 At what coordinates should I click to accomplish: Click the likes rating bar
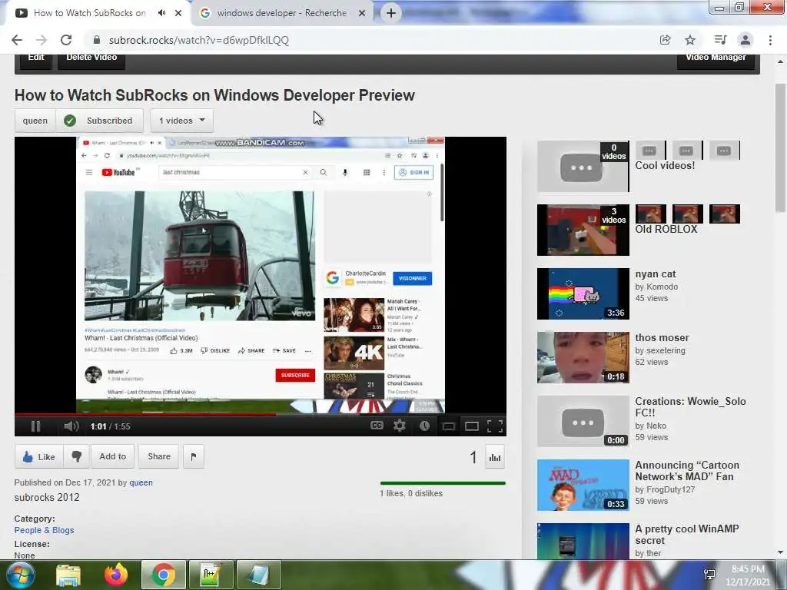coord(443,483)
